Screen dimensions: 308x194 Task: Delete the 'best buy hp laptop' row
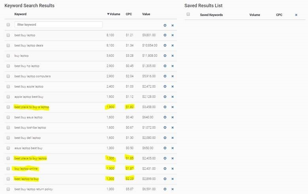coord(173,66)
